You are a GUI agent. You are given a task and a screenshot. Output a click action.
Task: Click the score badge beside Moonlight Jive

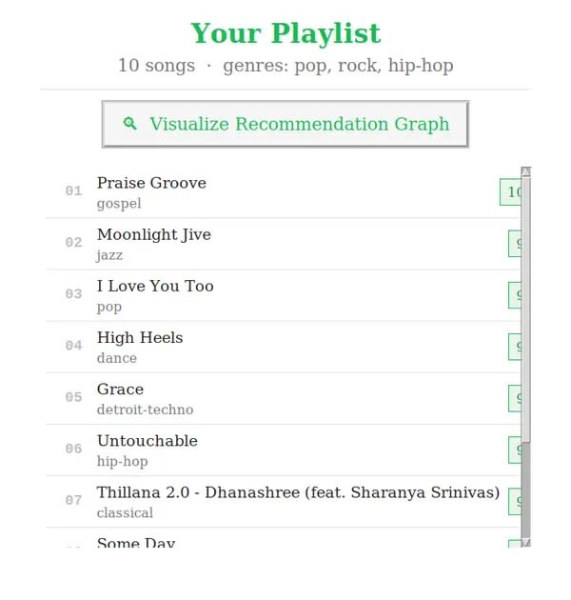515,244
